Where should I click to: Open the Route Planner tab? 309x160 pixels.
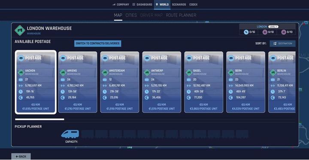pyautogui.click(x=181, y=15)
